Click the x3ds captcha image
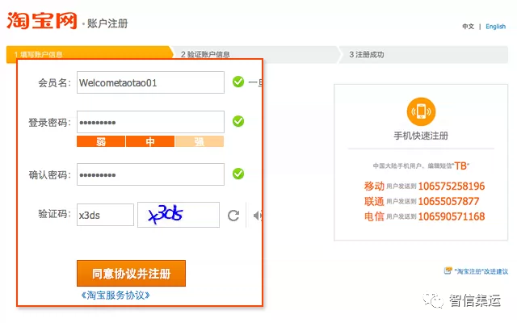The height and width of the screenshot is (323, 517). (179, 215)
